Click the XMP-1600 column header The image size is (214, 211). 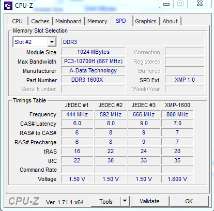coord(177,105)
